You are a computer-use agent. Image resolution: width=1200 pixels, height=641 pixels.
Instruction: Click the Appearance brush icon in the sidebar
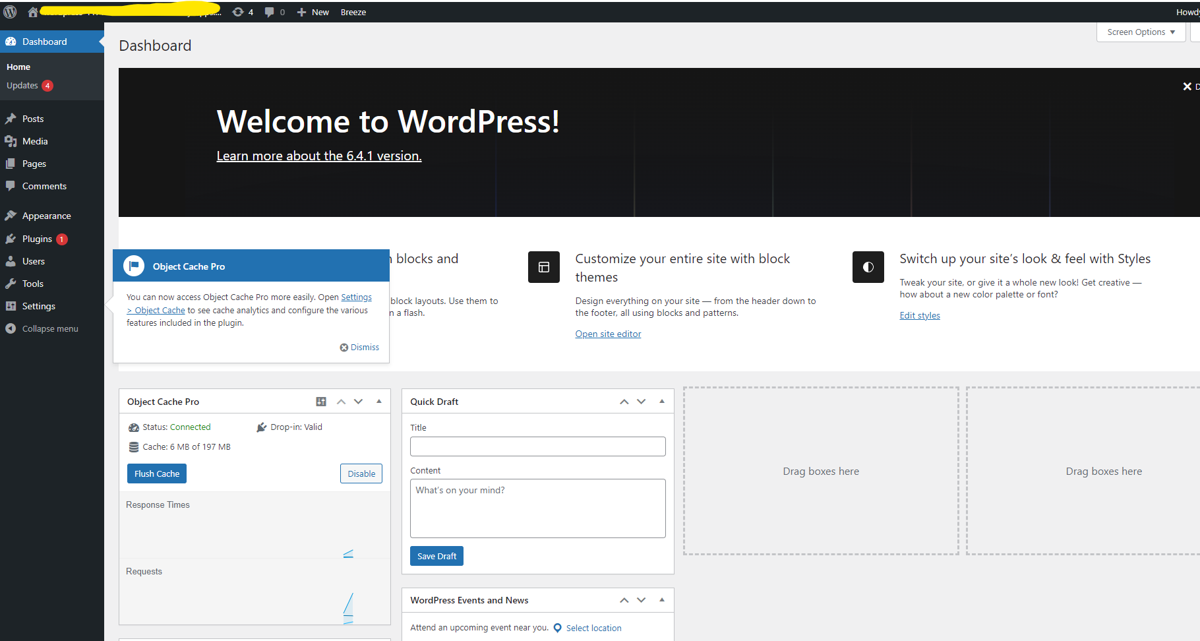coord(11,216)
